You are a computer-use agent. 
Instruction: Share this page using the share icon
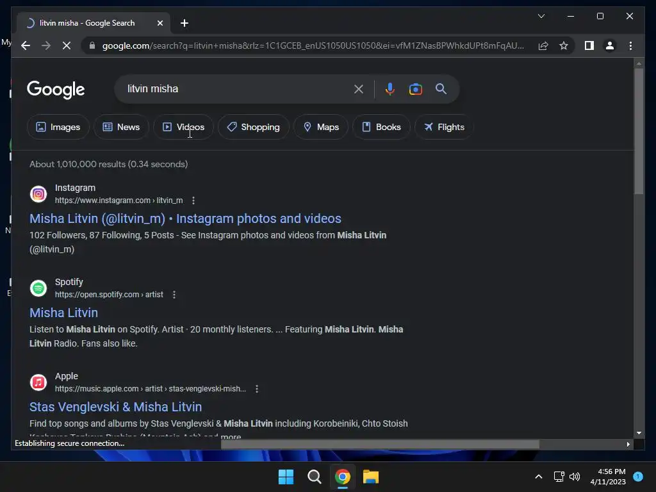click(x=543, y=45)
